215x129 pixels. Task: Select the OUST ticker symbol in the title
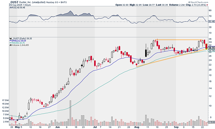[x=14, y=2]
